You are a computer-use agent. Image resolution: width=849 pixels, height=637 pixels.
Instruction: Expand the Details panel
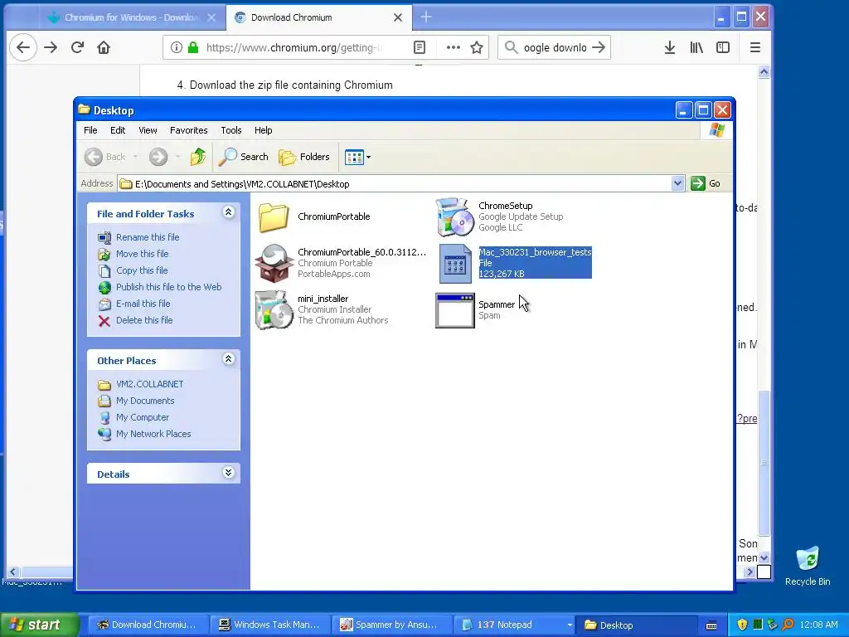228,472
